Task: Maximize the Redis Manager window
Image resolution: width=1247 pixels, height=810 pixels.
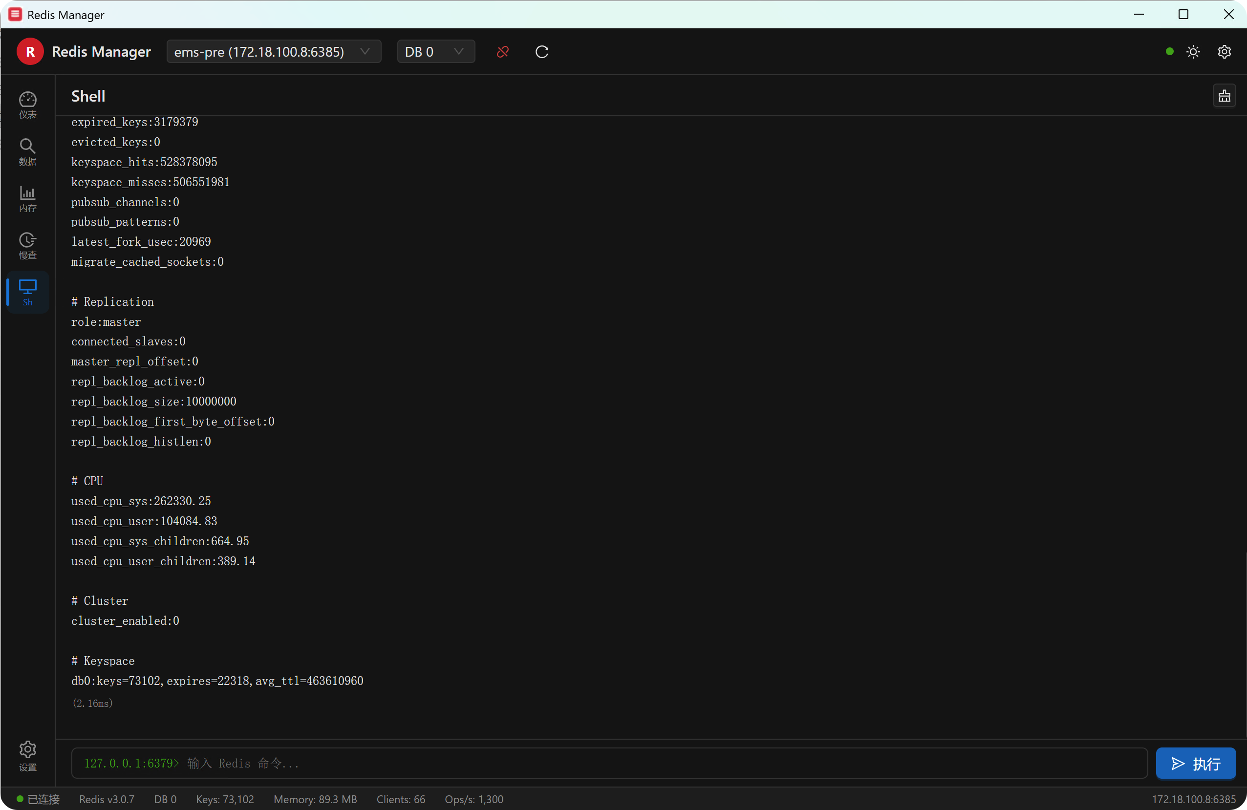Action: point(1183,14)
